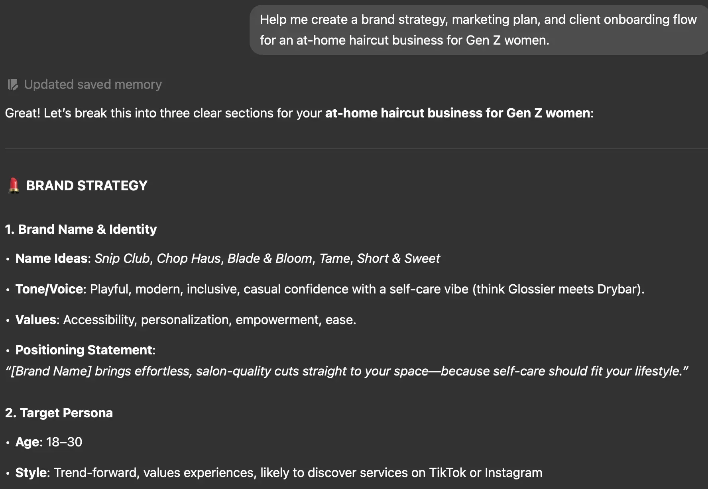This screenshot has width=708, height=489.
Task: Click the BRAND STRATEGY heading
Action: pyautogui.click(x=87, y=186)
